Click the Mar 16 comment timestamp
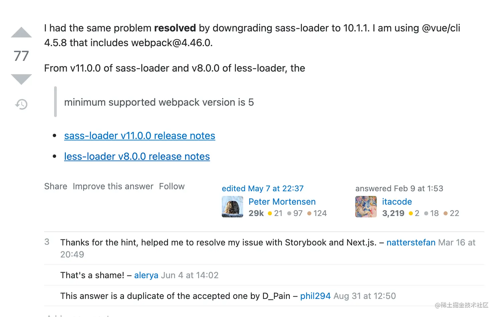Viewport: 497px width, 317px height. 457,242
